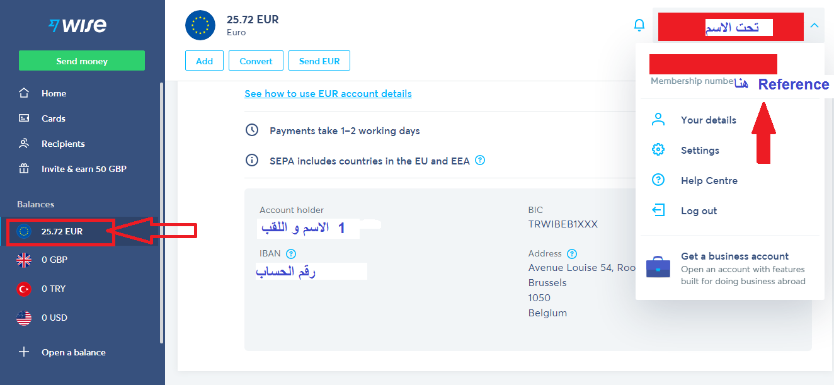This screenshot has height=385, width=834.
Task: Click the Address help question mark icon
Action: [x=572, y=254]
